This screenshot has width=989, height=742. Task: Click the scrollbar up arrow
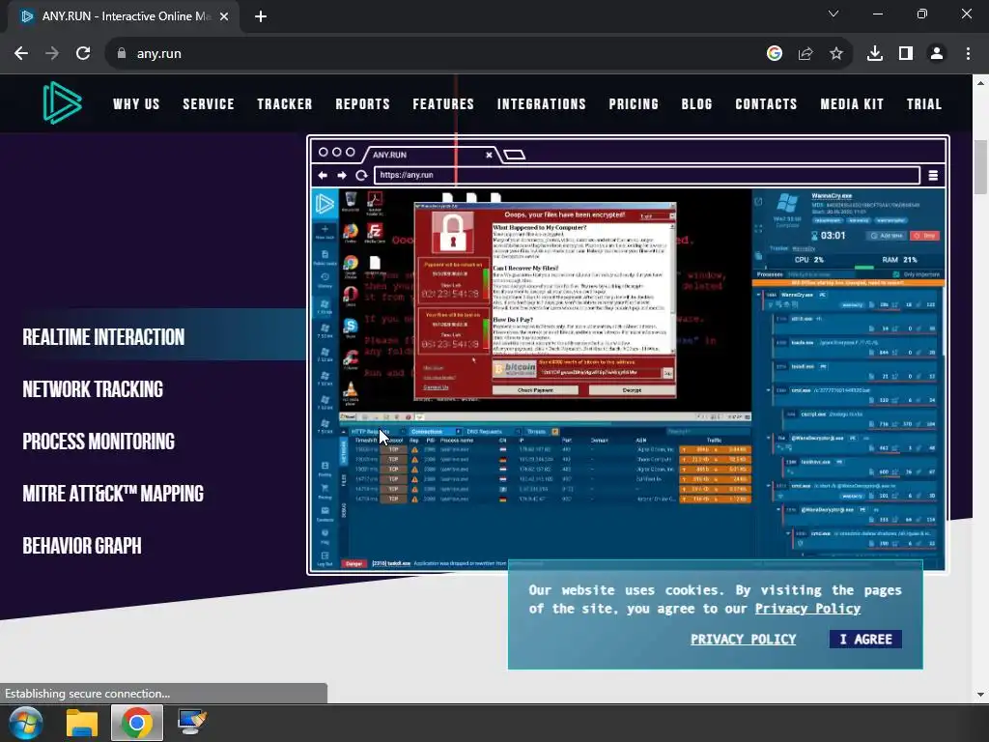coord(980,83)
